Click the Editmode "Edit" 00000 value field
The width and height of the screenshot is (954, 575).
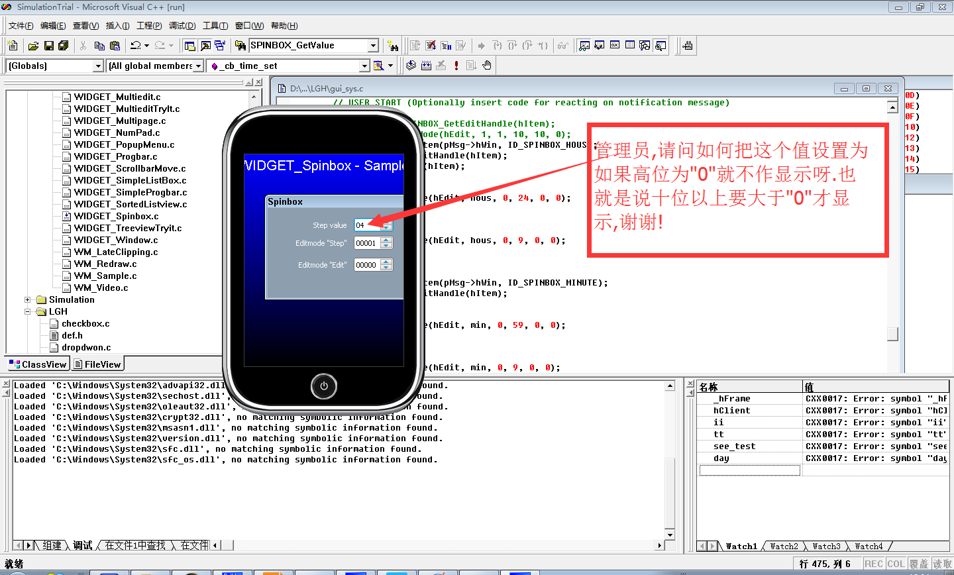[368, 265]
